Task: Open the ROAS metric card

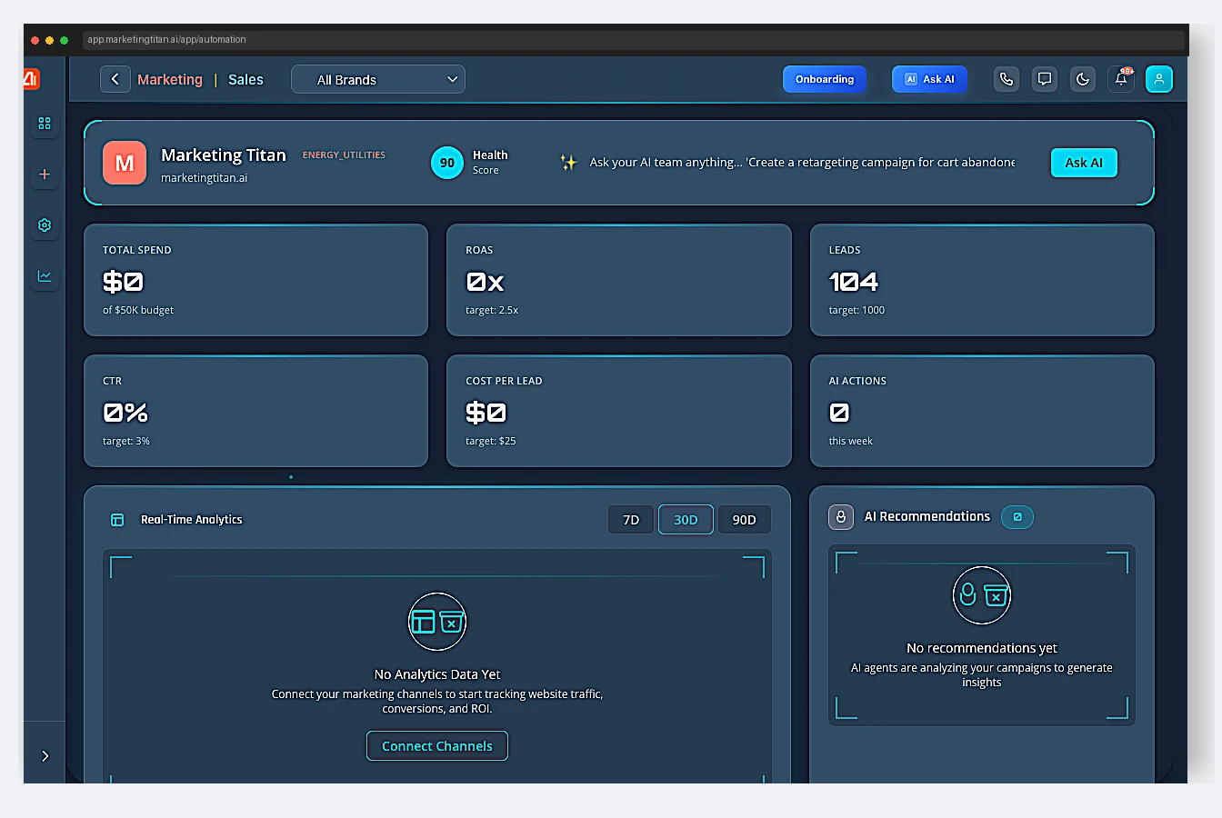Action: [619, 280]
